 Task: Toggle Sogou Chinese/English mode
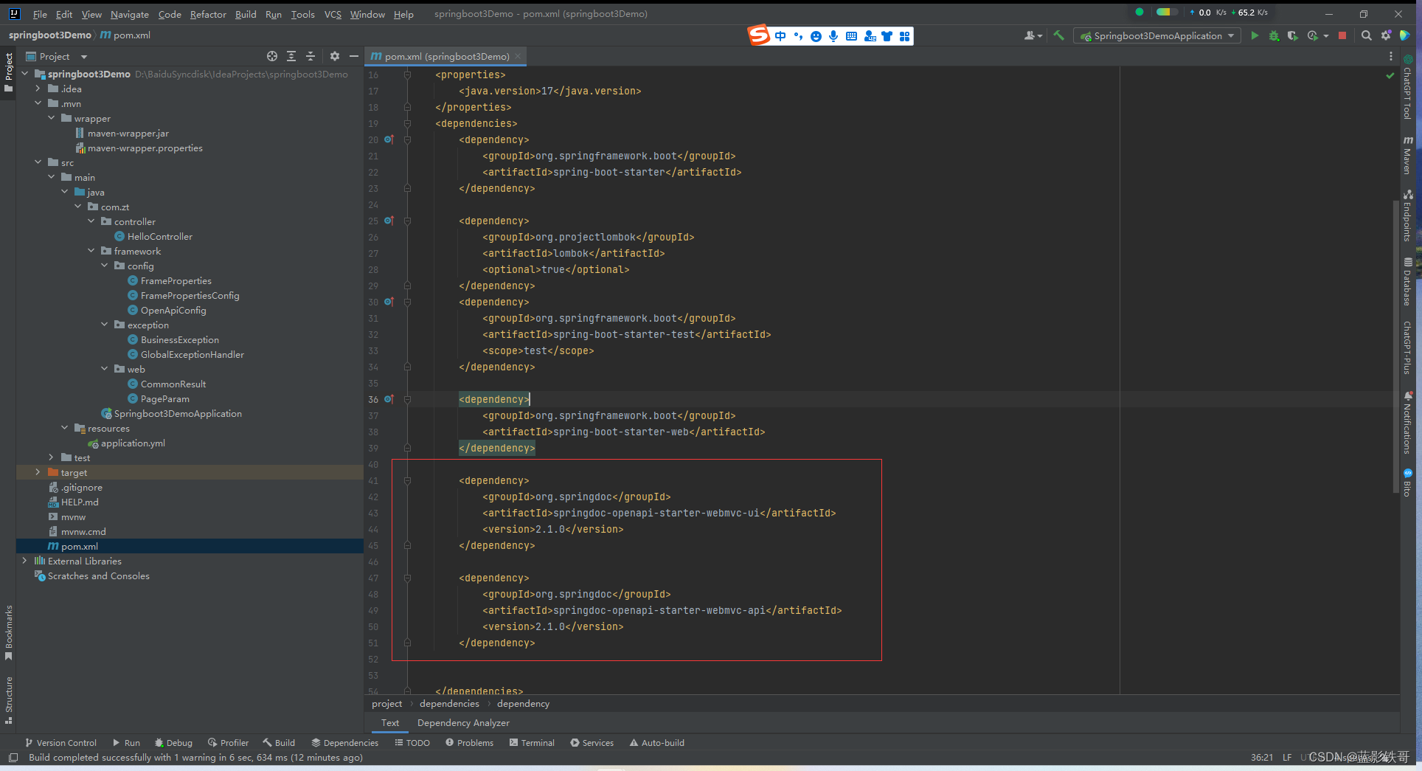780,36
